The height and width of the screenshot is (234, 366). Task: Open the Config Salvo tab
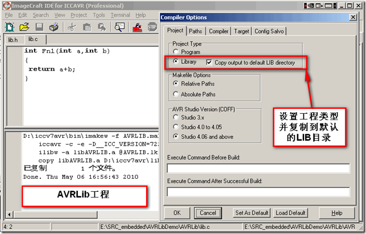[269, 31]
